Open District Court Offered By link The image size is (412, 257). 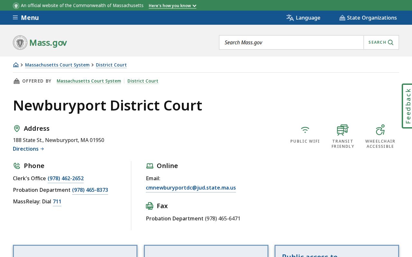tap(143, 81)
